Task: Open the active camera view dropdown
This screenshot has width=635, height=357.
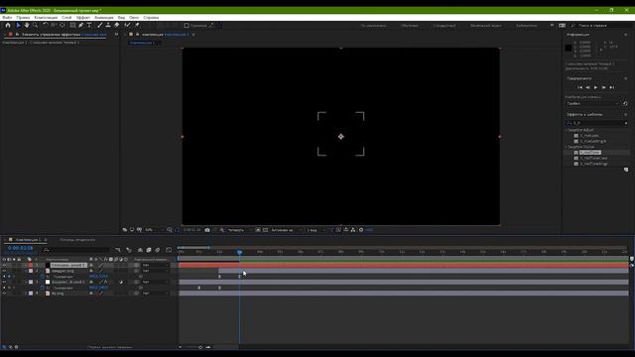Action: [x=287, y=230]
